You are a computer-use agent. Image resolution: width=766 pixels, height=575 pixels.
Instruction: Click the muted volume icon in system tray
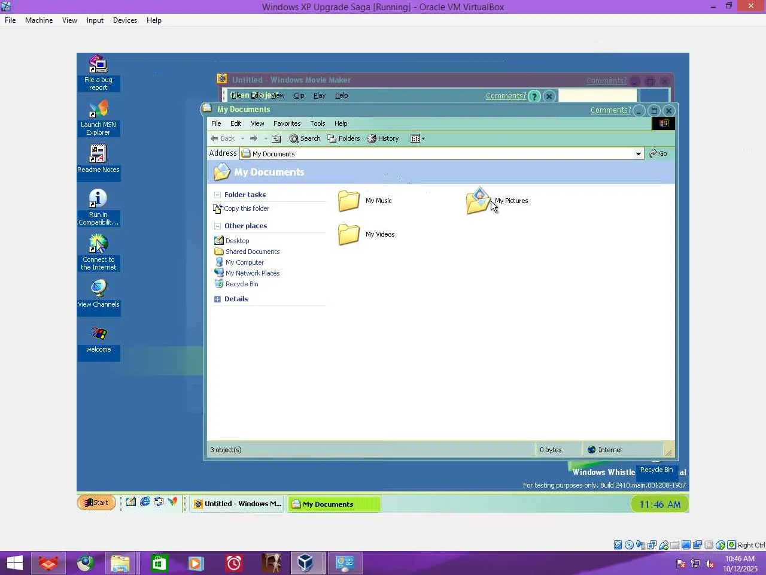pos(710,564)
